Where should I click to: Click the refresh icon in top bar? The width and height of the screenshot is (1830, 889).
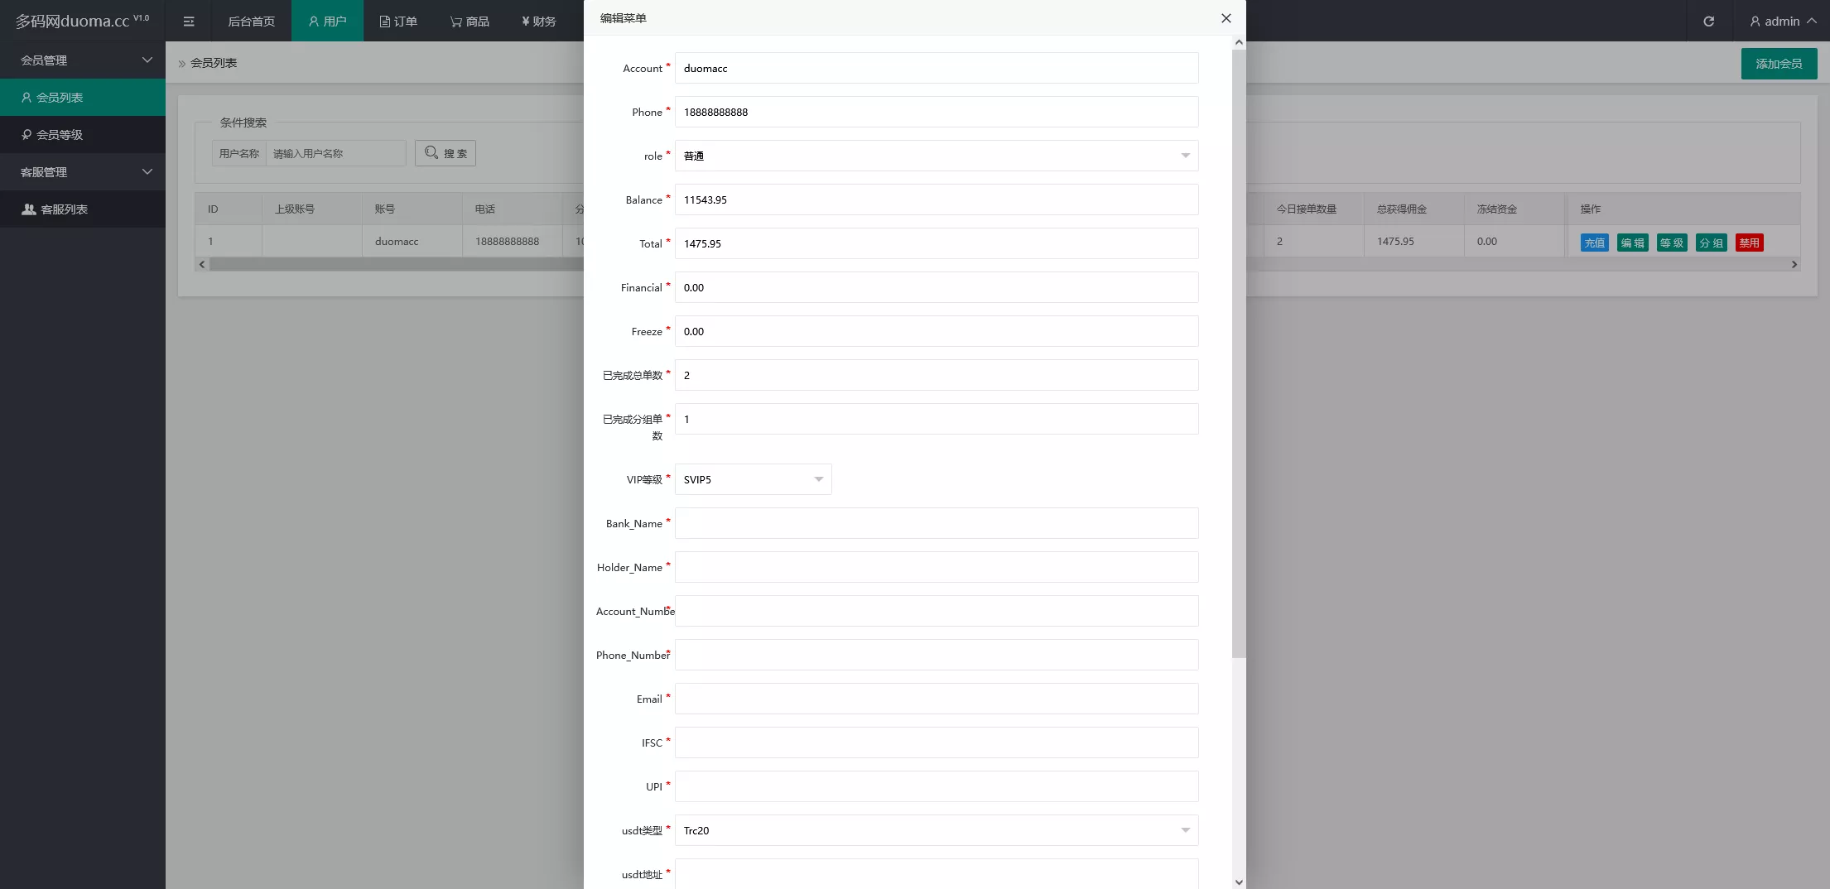(x=1708, y=22)
